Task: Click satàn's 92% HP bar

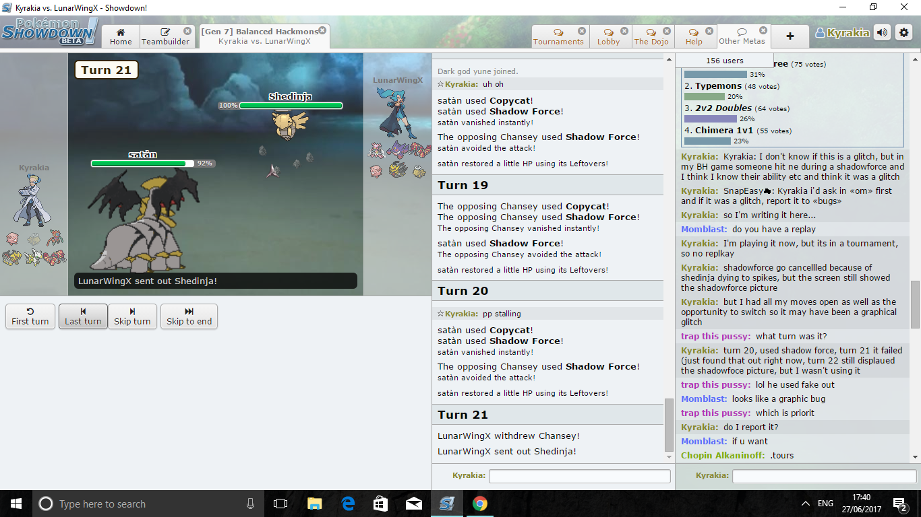Action: click(142, 164)
